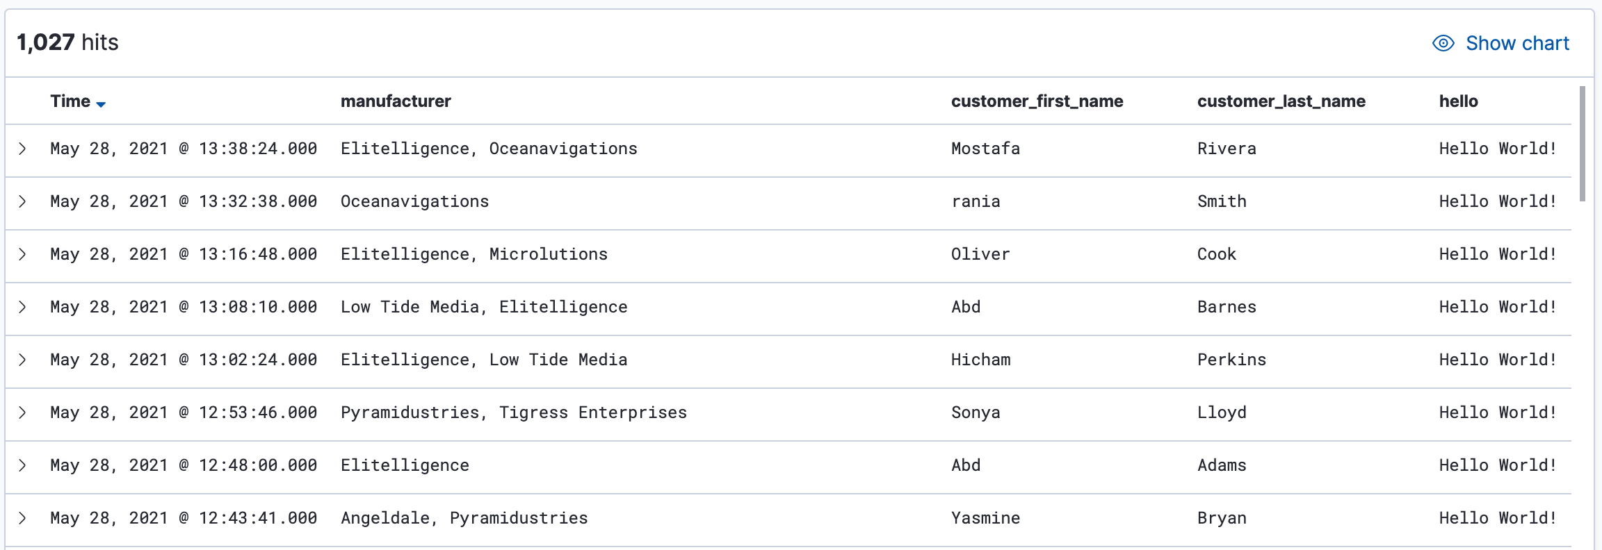Expand the 12:48:00.000 document row
Screen dimensions: 1602x550
click(22, 465)
